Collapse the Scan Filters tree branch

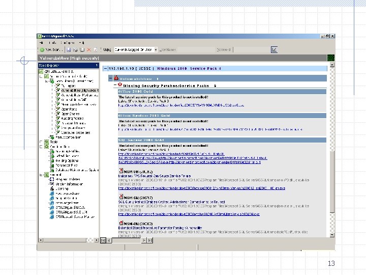(46, 81)
